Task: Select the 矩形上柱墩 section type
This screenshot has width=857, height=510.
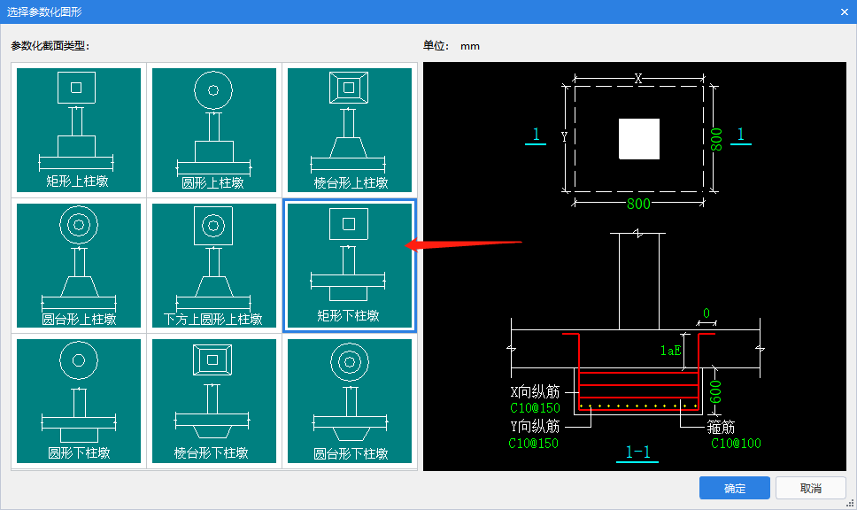Action: point(79,130)
